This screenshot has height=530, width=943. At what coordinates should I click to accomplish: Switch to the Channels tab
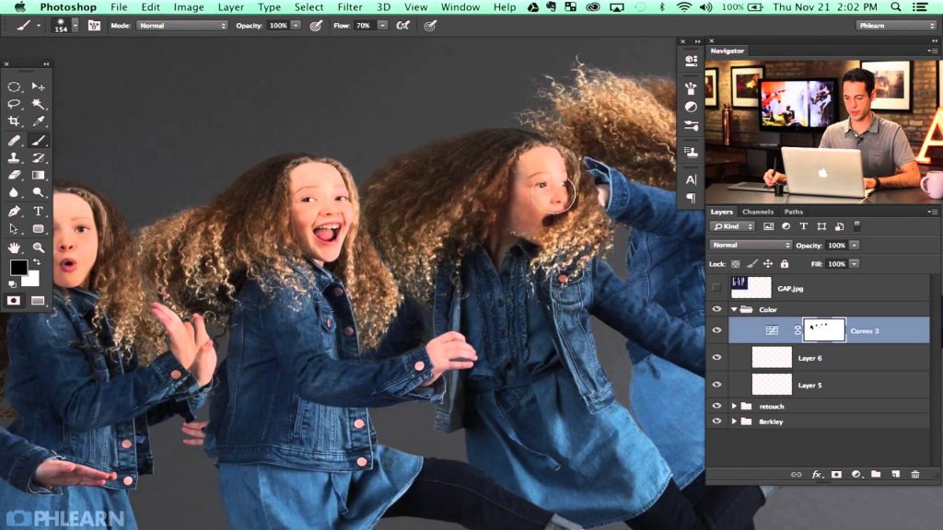pos(758,212)
